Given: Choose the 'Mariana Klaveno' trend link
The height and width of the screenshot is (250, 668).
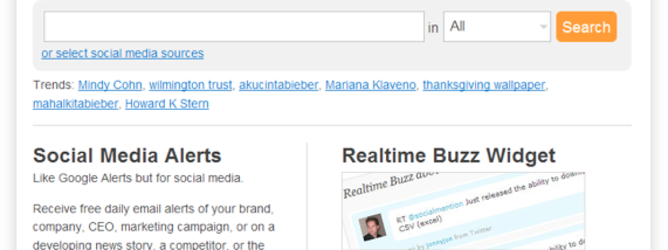Looking at the screenshot, I should 370,85.
